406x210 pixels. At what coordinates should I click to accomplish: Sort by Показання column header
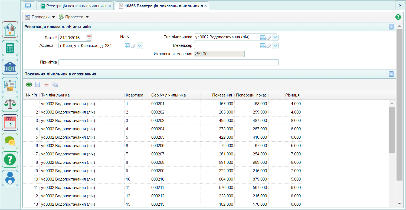click(217, 95)
